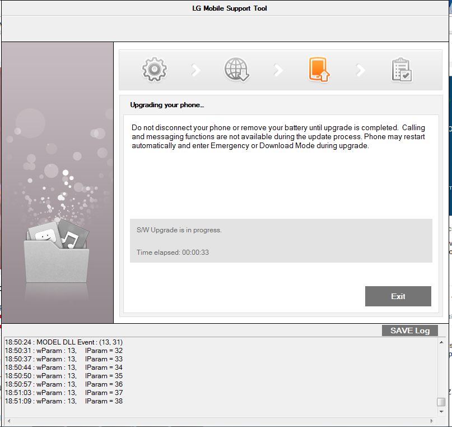Click the folder with music illustration
Image resolution: width=452 pixels, height=427 pixels.
pyautogui.click(x=57, y=251)
